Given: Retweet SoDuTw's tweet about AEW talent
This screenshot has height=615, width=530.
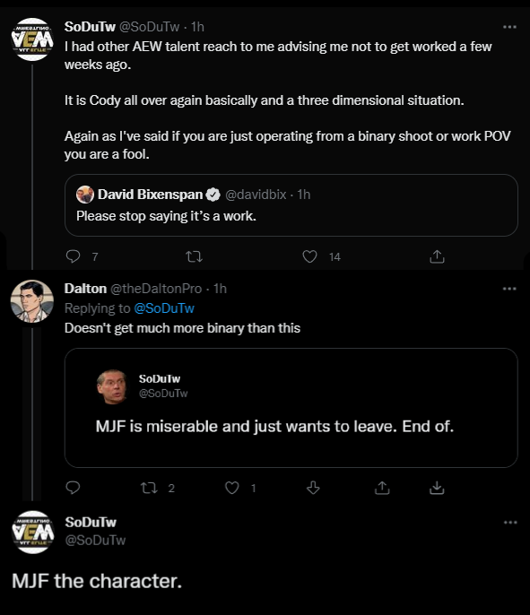Looking at the screenshot, I should [x=194, y=257].
